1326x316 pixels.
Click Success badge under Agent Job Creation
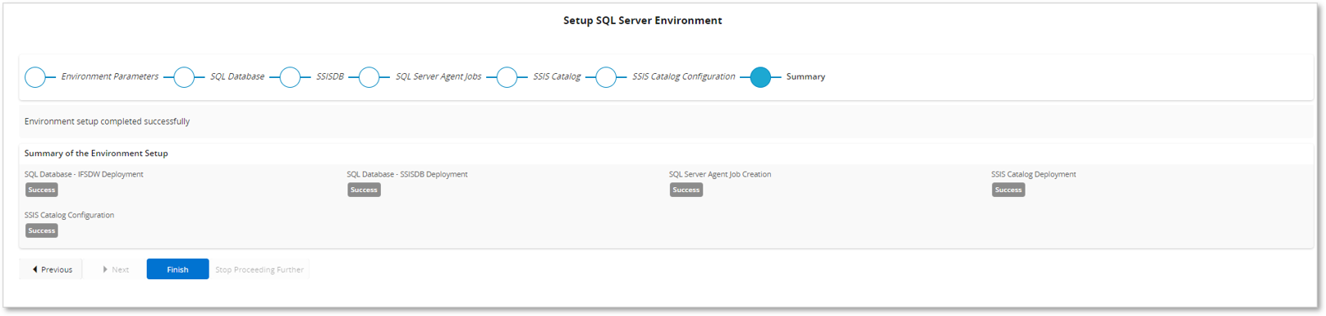coord(686,190)
